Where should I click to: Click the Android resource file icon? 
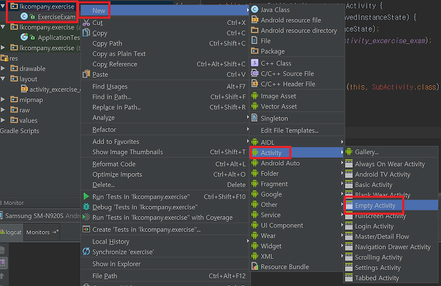tap(255, 20)
